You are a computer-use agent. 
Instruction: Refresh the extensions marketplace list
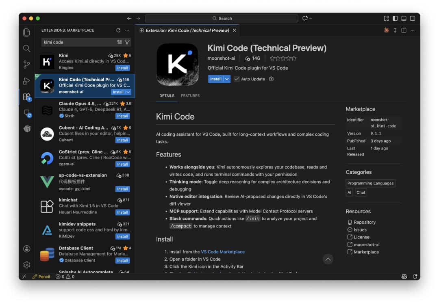118,30
